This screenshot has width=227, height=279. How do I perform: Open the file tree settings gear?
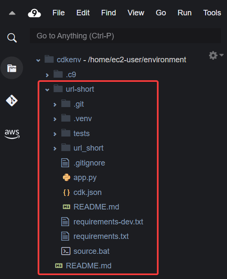pos(213,55)
